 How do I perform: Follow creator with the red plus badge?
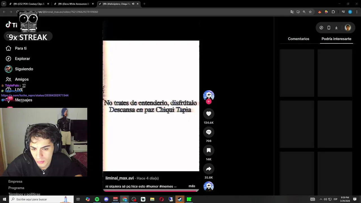point(209,101)
